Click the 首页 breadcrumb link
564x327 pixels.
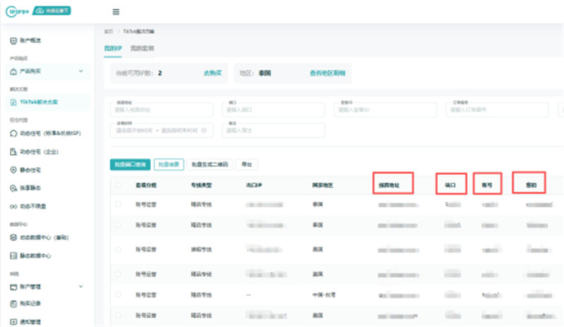coord(109,31)
